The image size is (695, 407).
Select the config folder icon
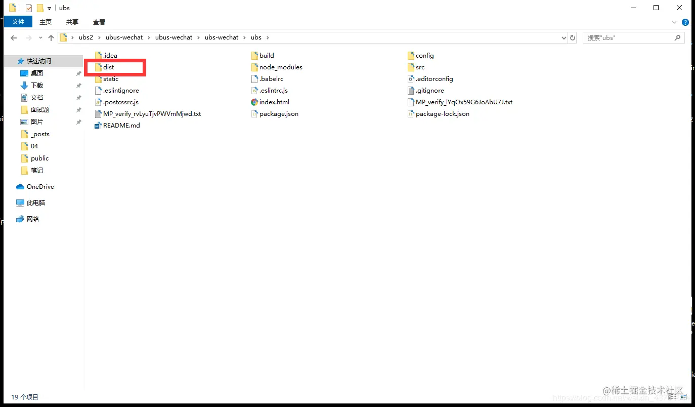pos(411,55)
